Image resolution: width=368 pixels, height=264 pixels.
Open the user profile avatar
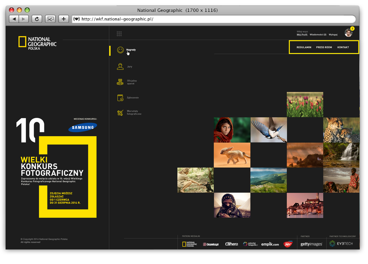[348, 33]
